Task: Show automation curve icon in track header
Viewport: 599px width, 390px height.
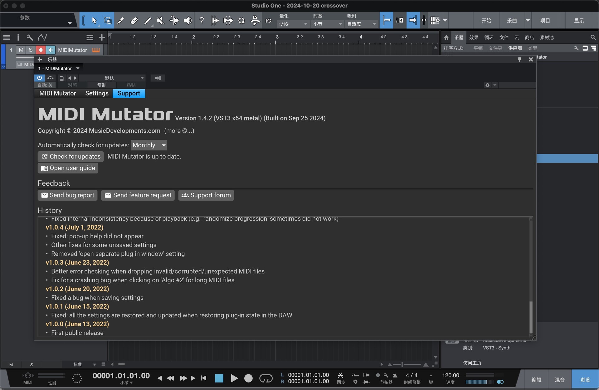Action: [42, 37]
